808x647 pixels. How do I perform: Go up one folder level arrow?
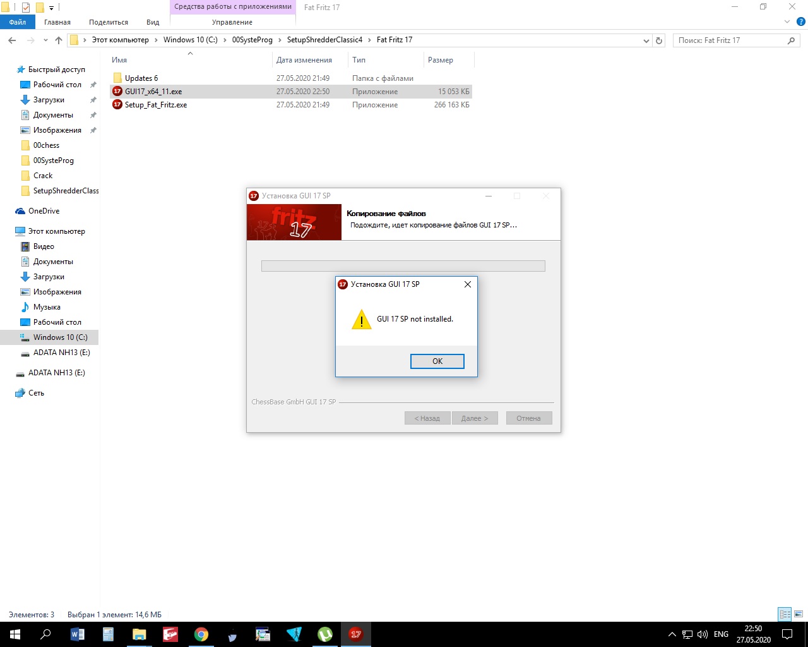tap(59, 40)
